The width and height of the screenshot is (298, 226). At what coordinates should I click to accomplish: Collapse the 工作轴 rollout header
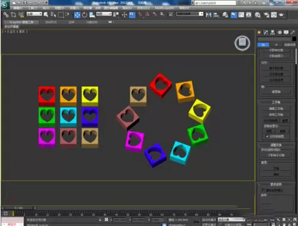pos(276,102)
